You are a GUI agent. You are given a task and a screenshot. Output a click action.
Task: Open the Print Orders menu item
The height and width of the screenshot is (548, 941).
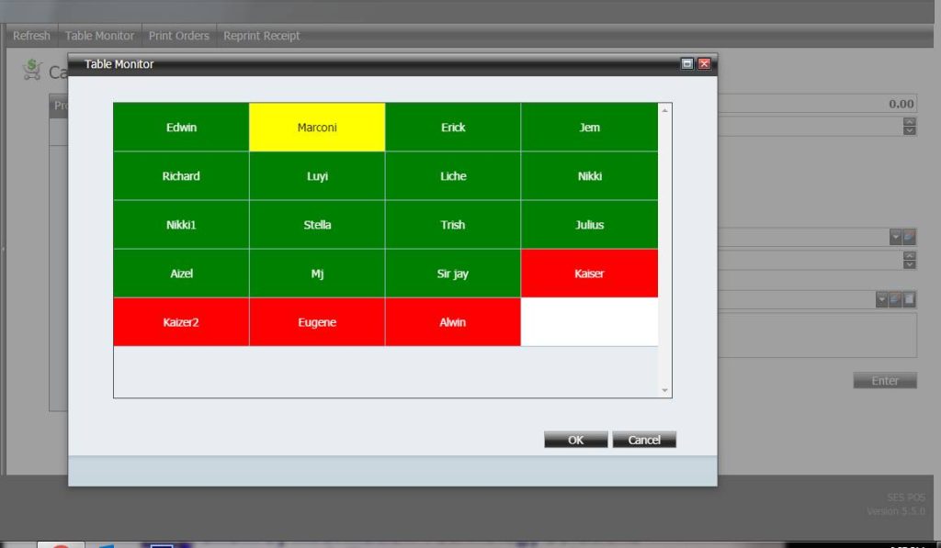pyautogui.click(x=179, y=36)
